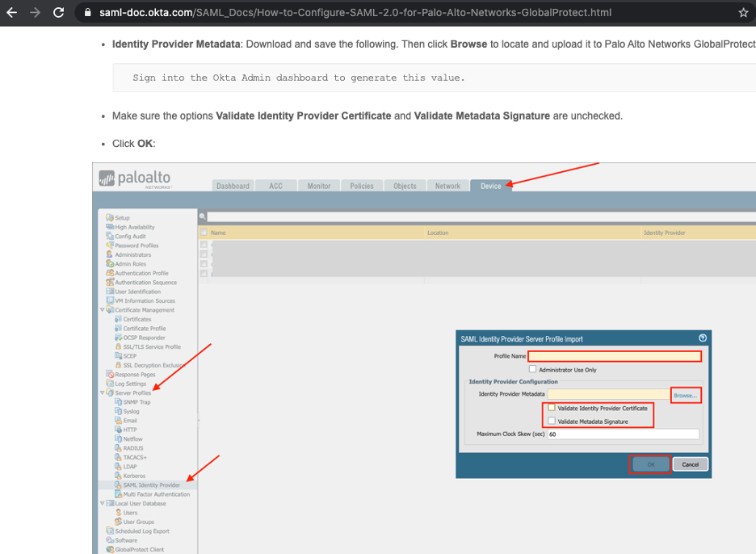Image resolution: width=756 pixels, height=554 pixels.
Task: Bookmark this page with the star icon
Action: click(x=743, y=13)
